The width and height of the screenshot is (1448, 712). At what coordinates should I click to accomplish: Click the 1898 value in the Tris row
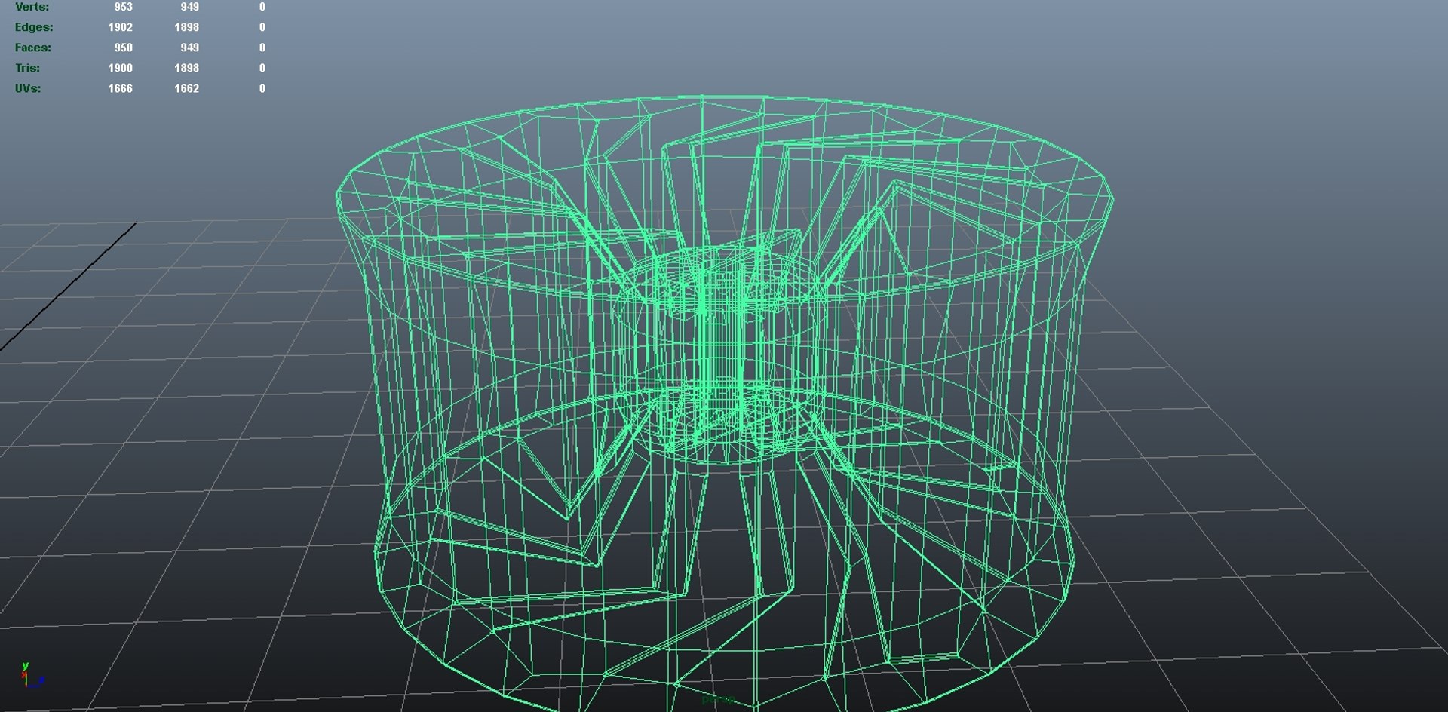pos(186,68)
